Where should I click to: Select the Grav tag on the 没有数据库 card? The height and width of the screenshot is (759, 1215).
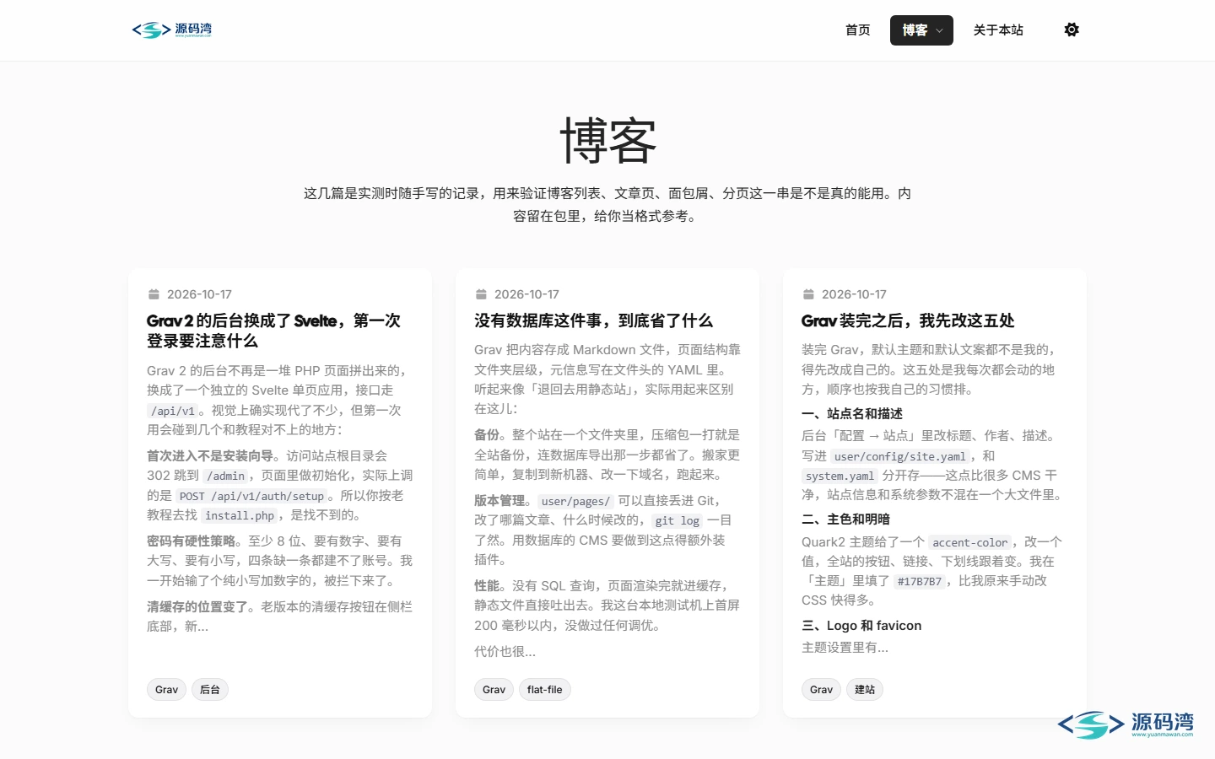pos(494,690)
